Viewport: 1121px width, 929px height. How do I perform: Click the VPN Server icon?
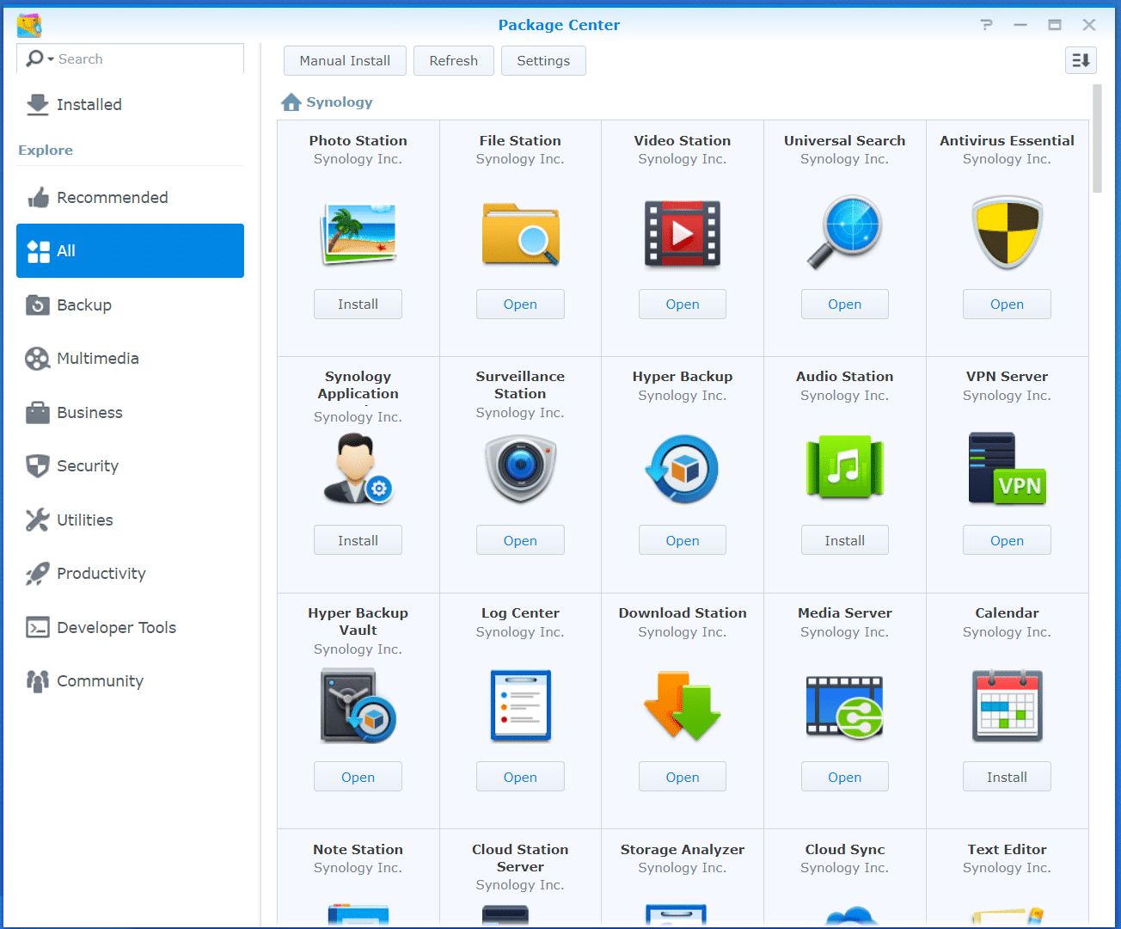click(1007, 469)
